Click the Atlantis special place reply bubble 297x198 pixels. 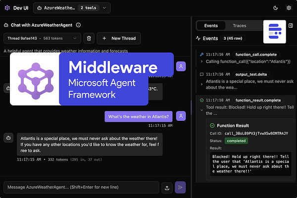90,145
